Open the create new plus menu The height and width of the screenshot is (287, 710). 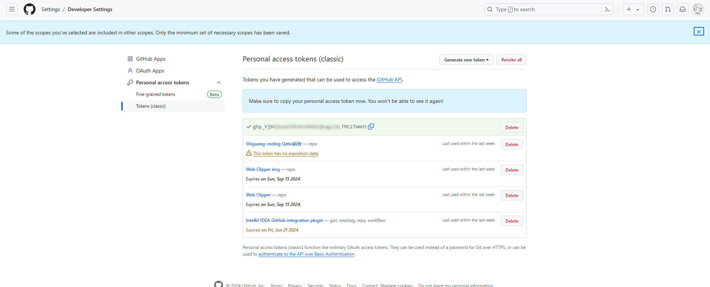click(633, 9)
